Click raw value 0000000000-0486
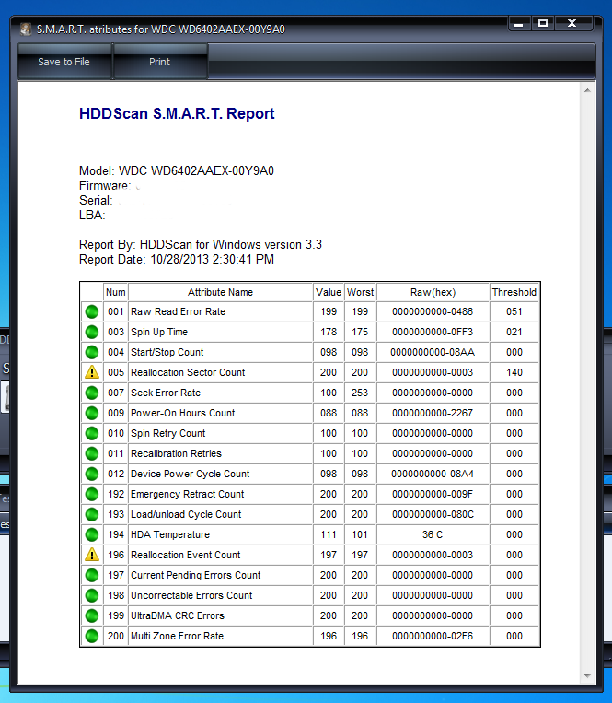This screenshot has height=703, width=612. pyautogui.click(x=433, y=311)
